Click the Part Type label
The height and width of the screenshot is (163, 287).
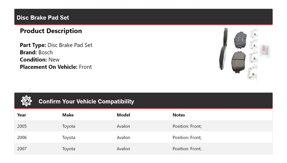[33, 45]
